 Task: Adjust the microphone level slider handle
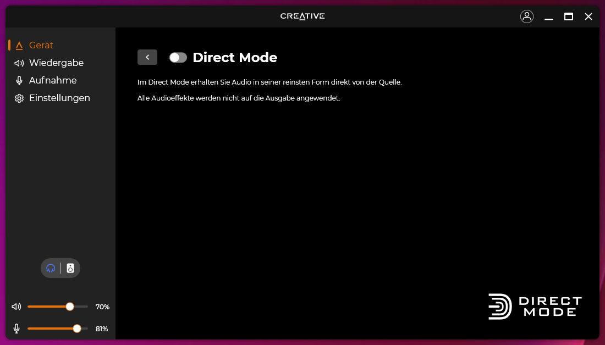click(x=76, y=328)
